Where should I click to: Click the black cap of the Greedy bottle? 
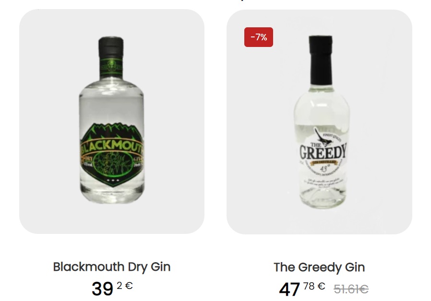321,59
